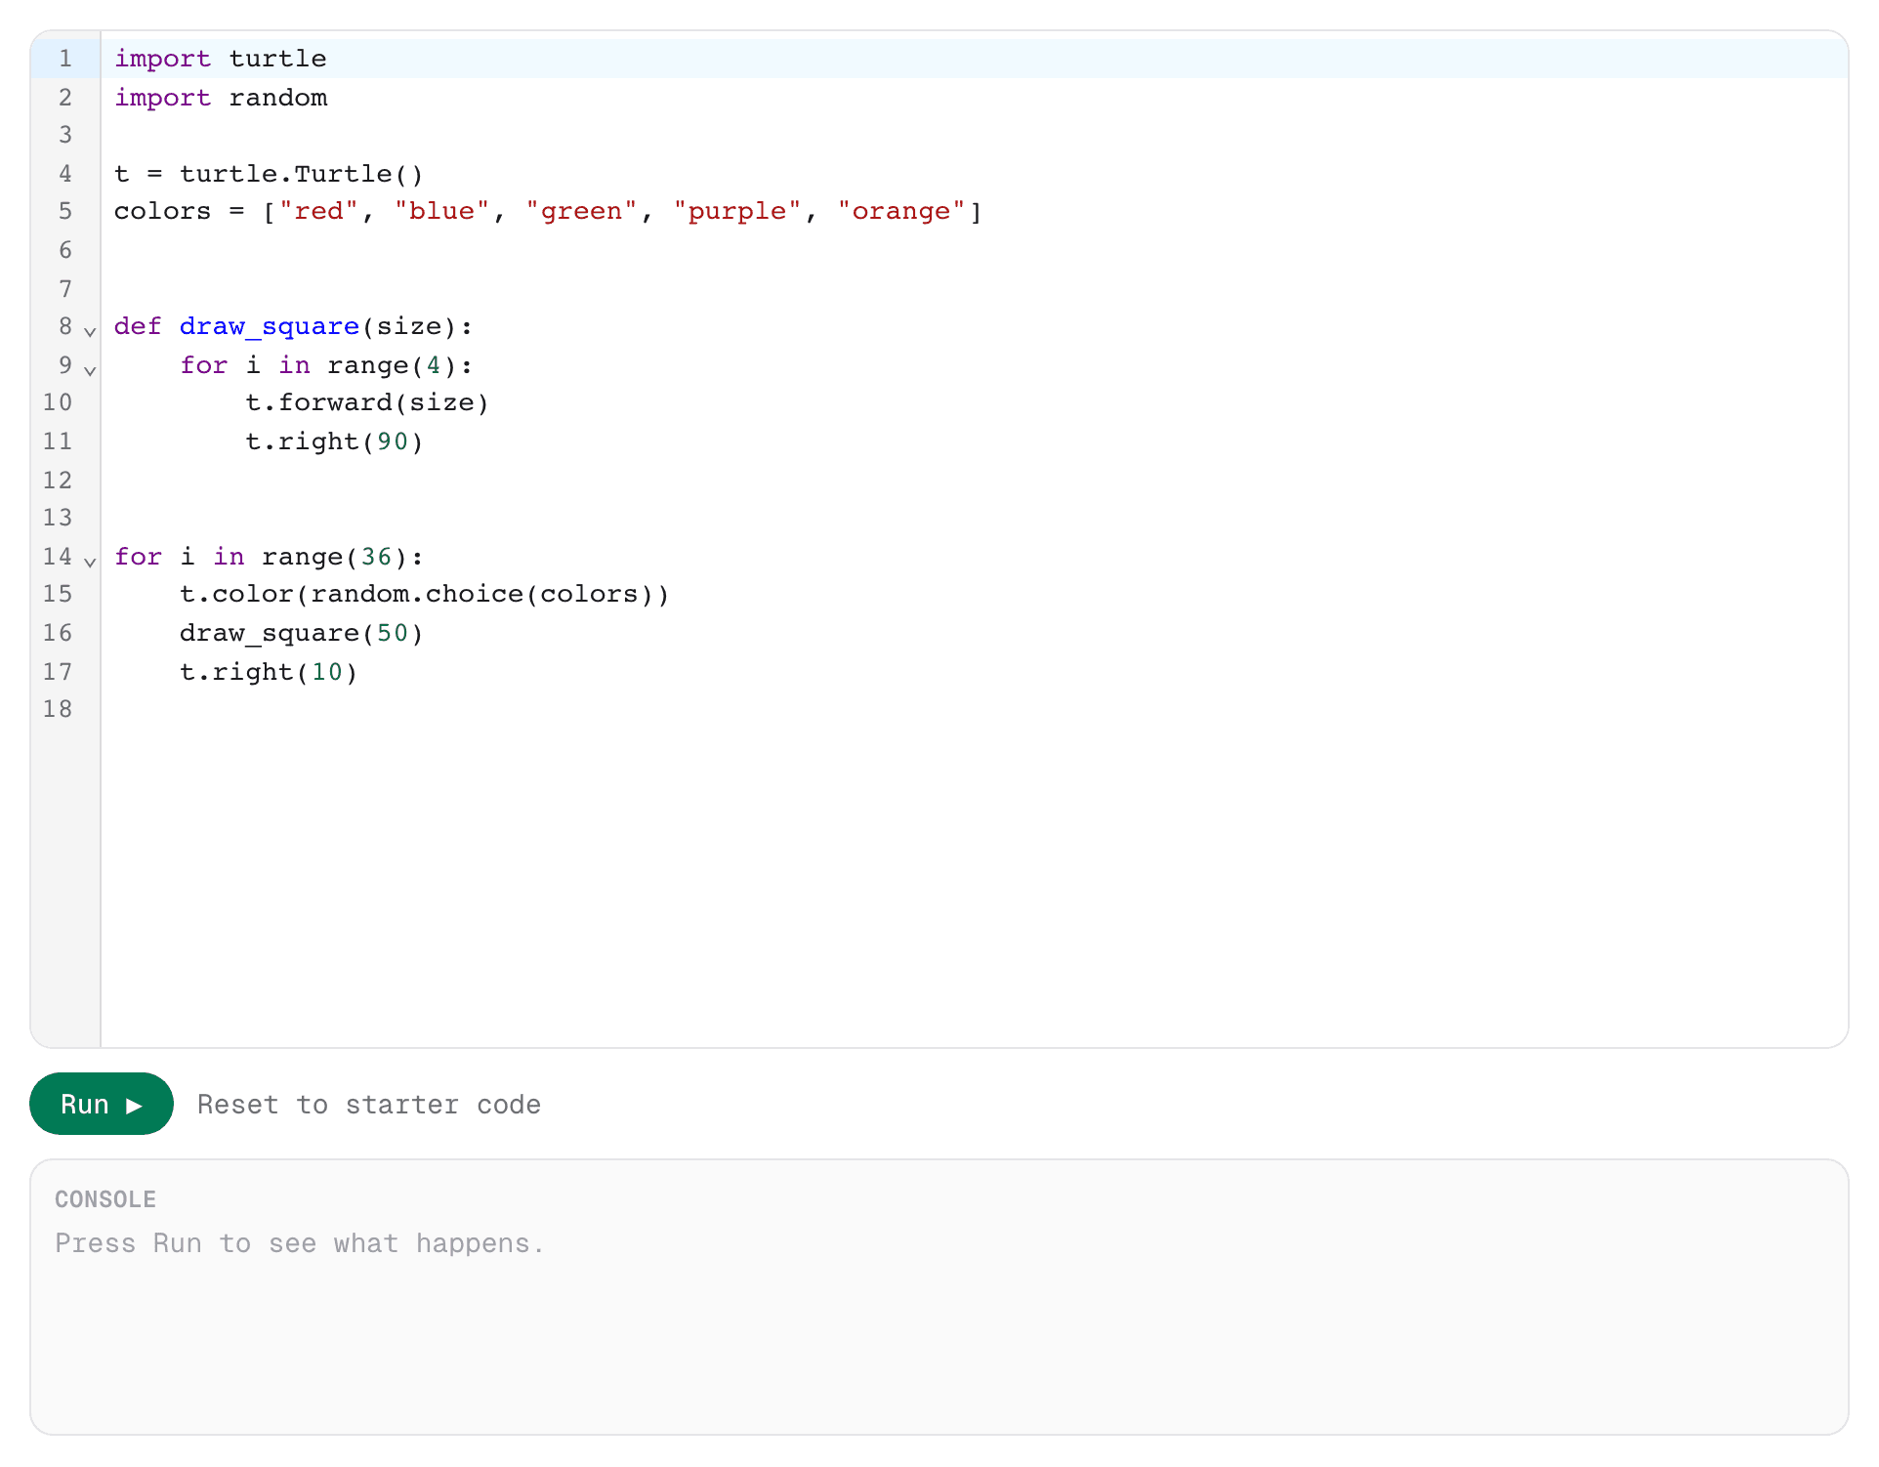
Task: Click line number 1 in the gutter
Action: (x=65, y=59)
